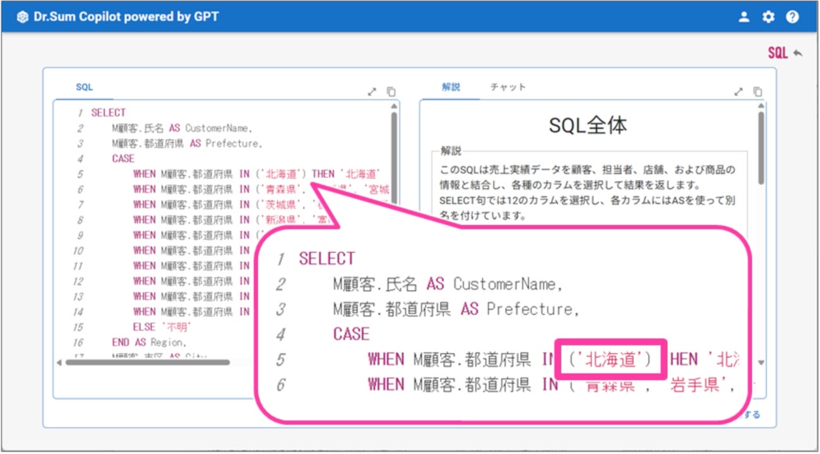Image resolution: width=820 pixels, height=454 pixels.
Task: Click the SQL code horizontal scrollbar
Action: click(147, 362)
